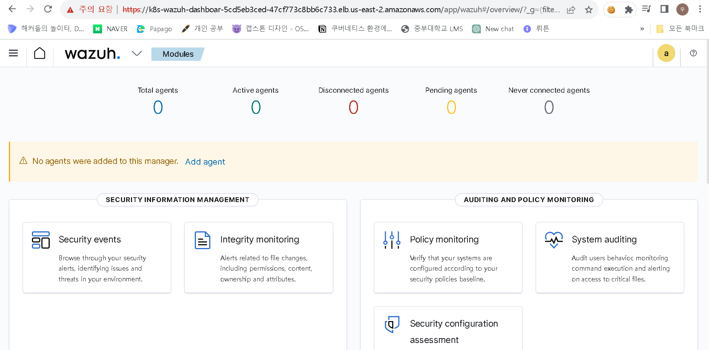Image resolution: width=709 pixels, height=350 pixels.
Task: Select the Never connected agents count
Action: (549, 108)
